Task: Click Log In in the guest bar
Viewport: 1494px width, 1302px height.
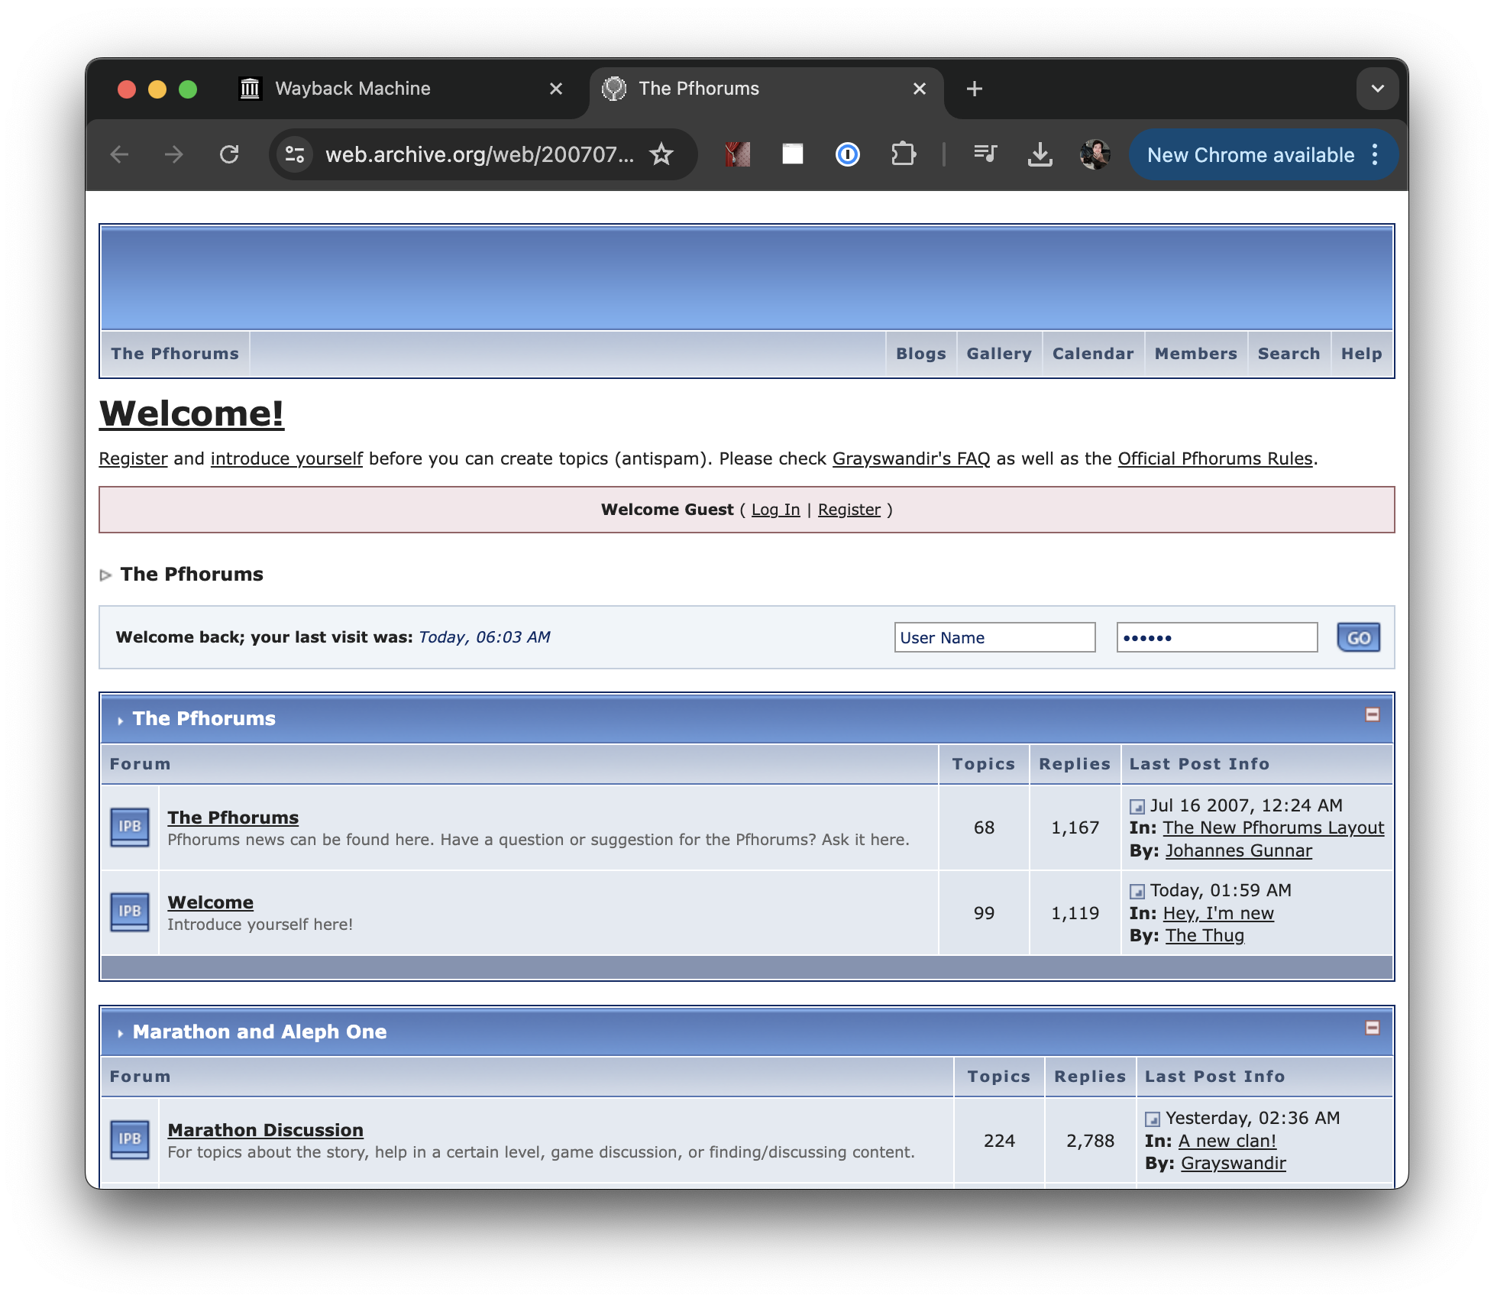Action: tap(776, 510)
